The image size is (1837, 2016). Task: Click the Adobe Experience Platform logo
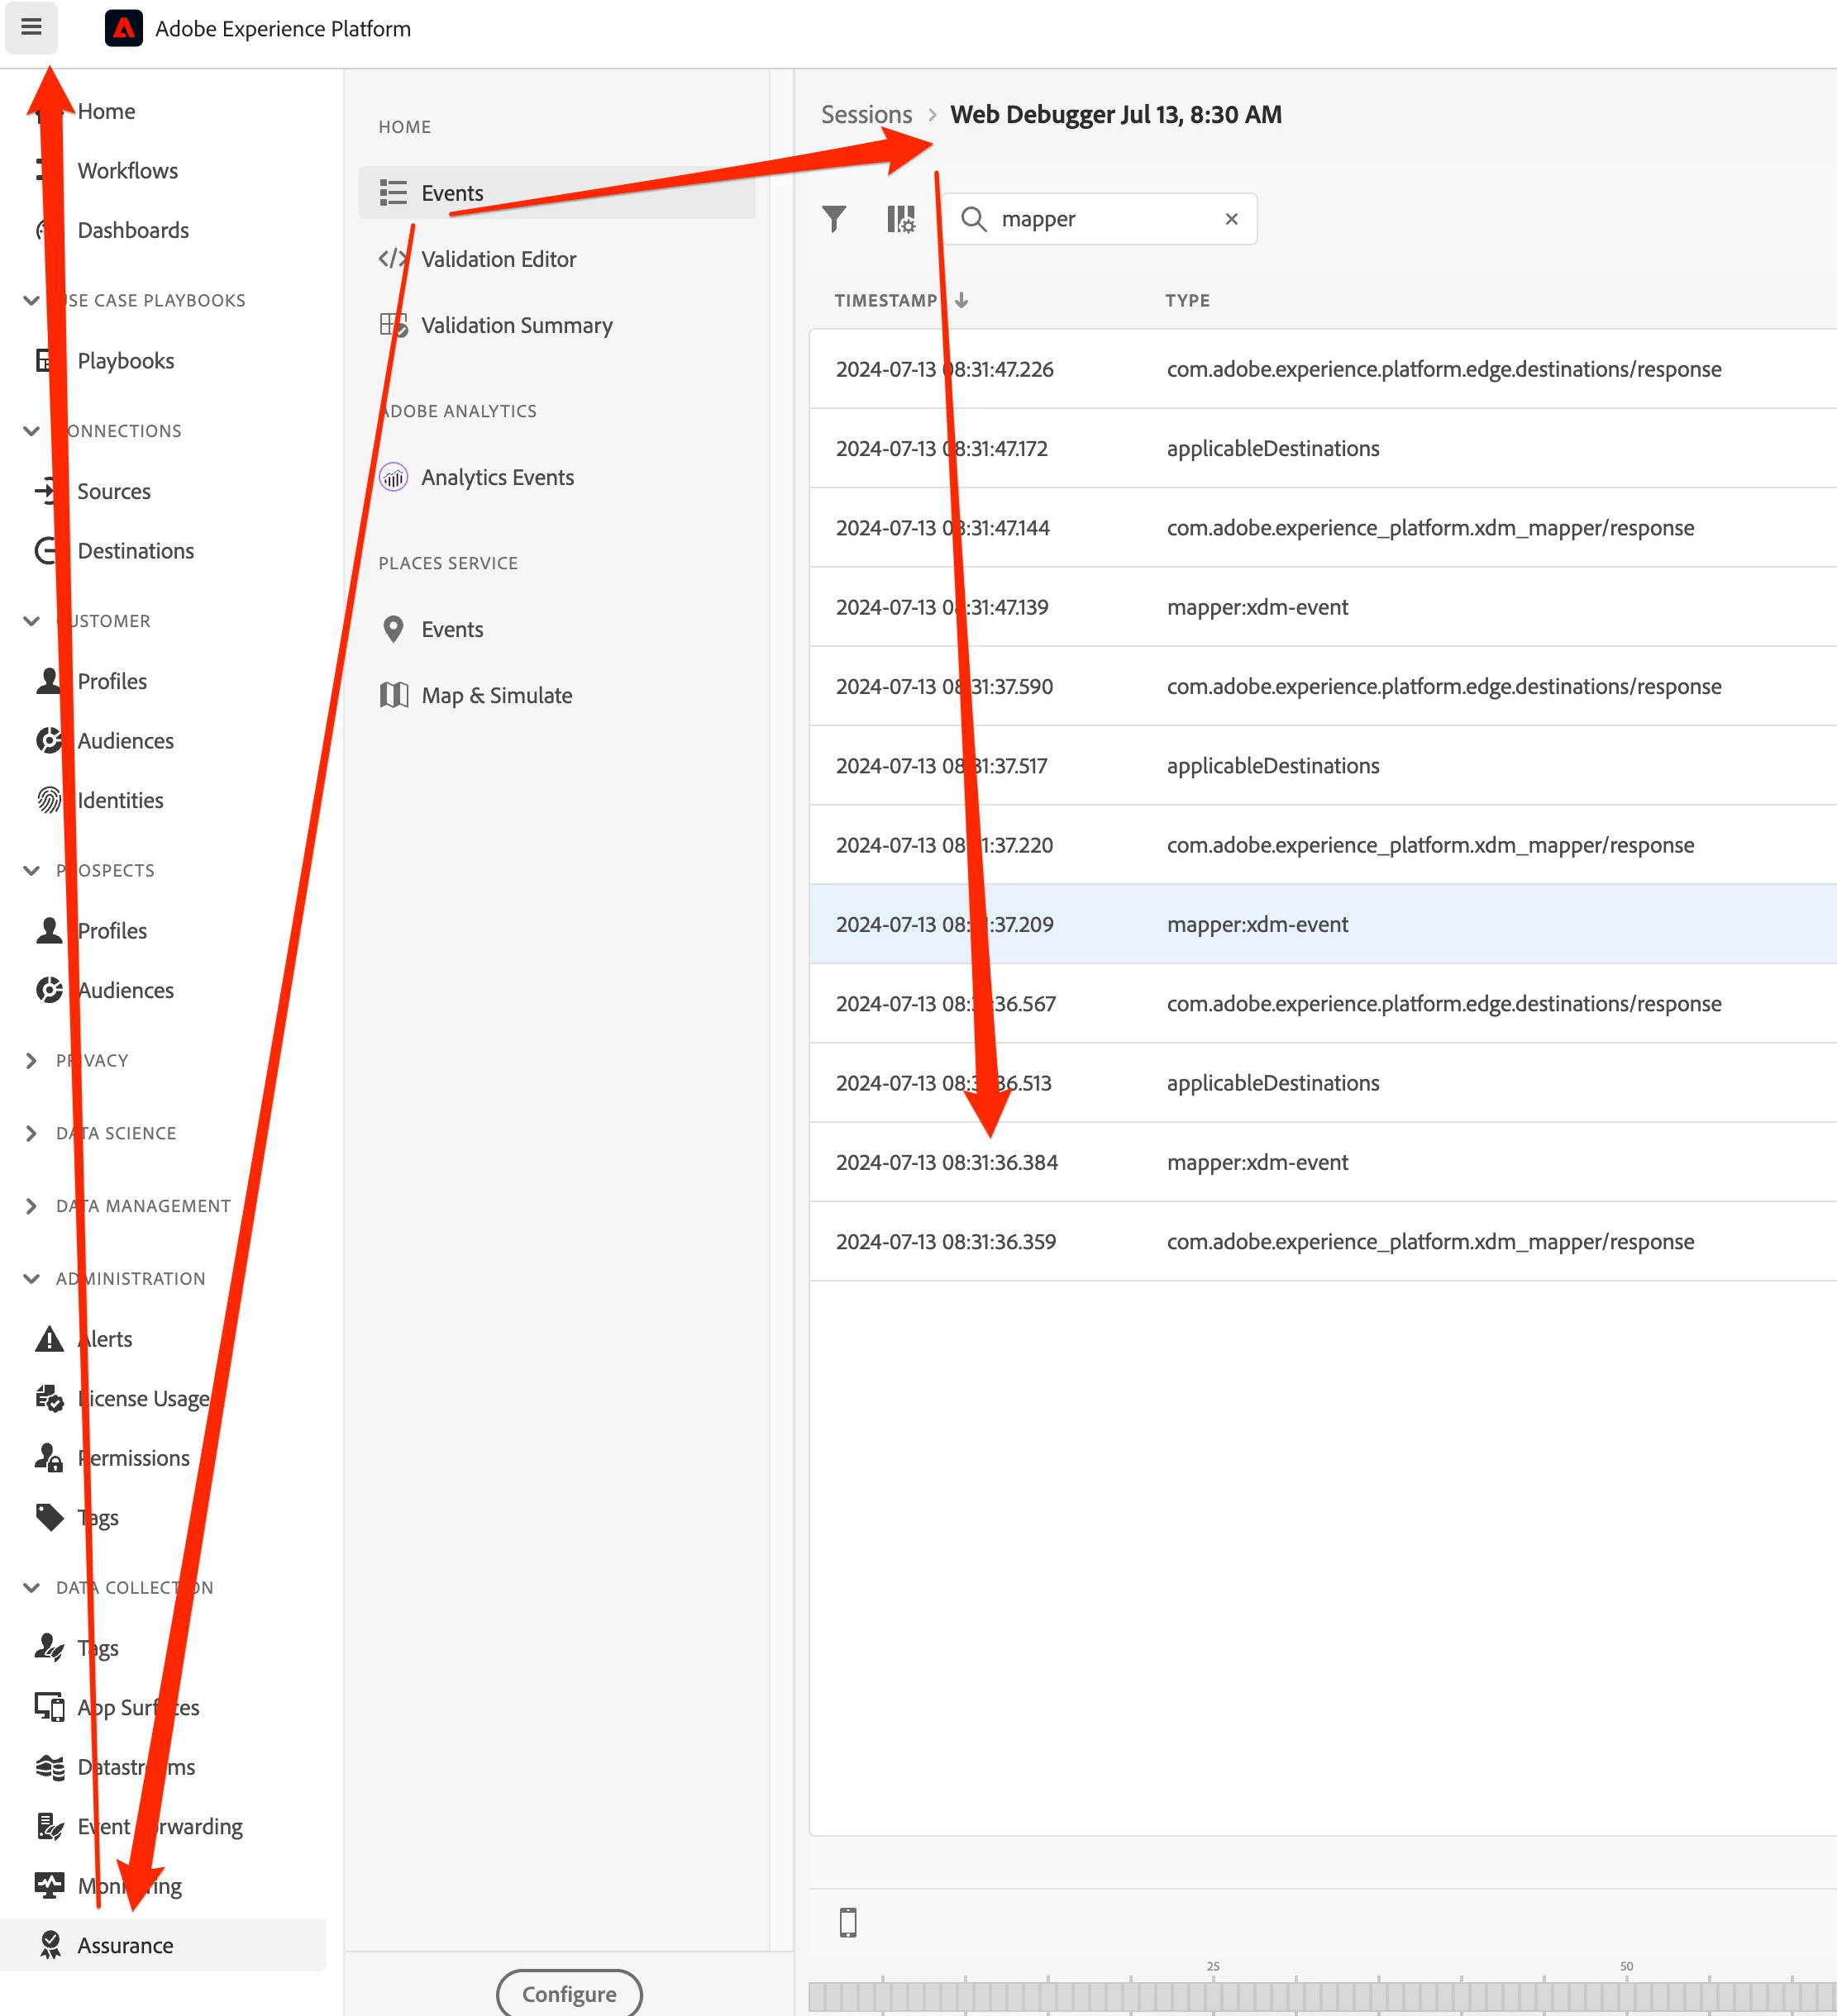click(124, 28)
